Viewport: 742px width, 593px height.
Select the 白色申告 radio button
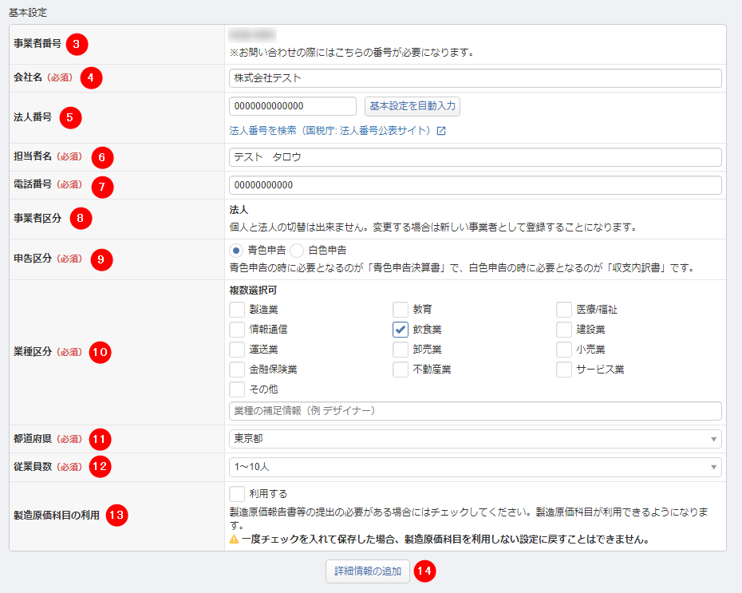pos(297,251)
